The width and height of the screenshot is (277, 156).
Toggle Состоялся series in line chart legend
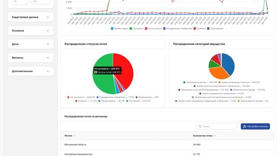[x=136, y=29]
